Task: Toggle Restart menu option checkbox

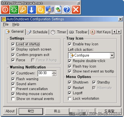Action: coord(70,88)
